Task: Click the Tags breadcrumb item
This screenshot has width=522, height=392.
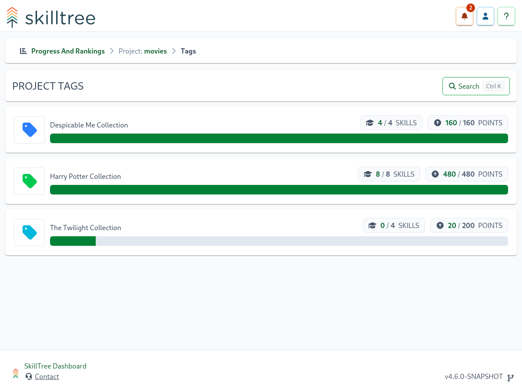Action: click(188, 51)
